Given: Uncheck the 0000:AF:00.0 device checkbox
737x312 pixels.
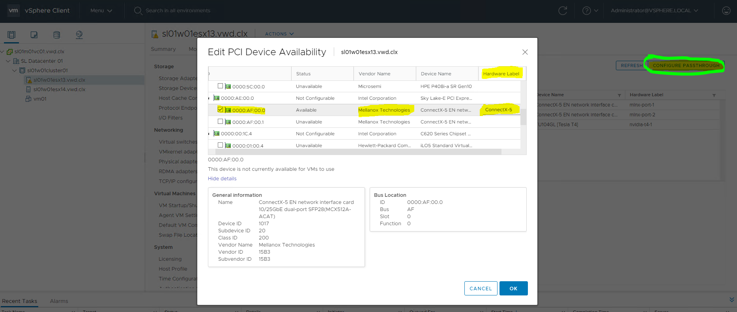Looking at the screenshot, I should coord(221,110).
